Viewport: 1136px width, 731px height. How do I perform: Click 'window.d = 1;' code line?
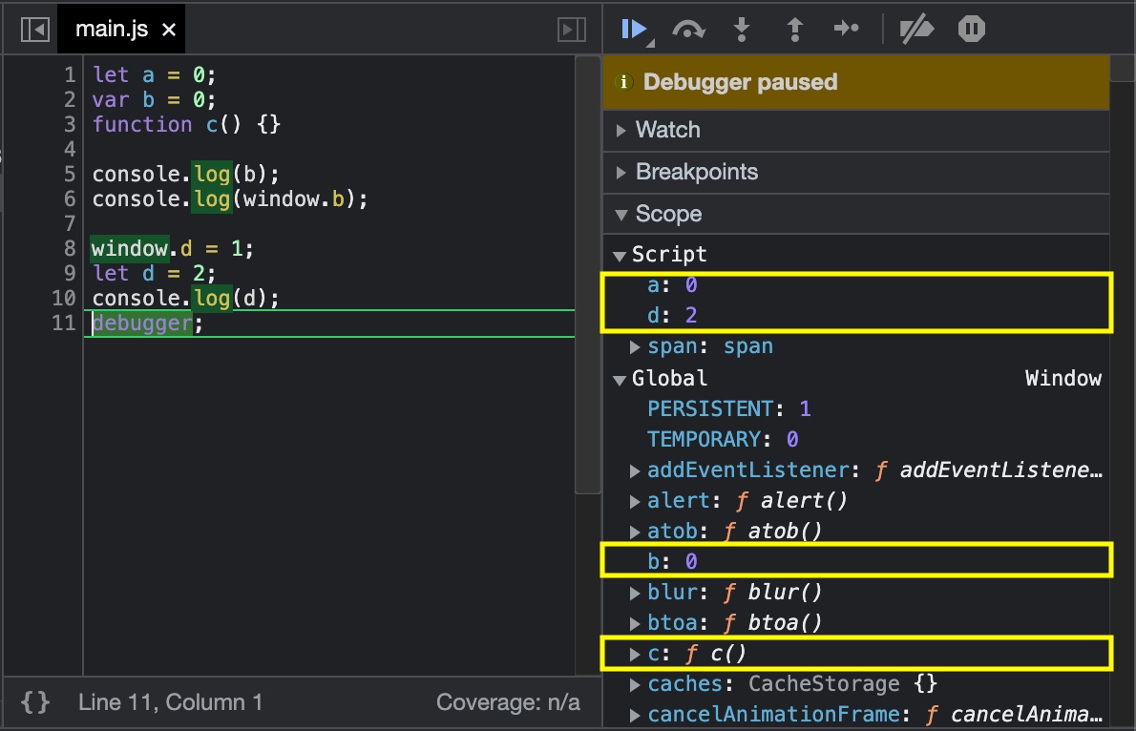[173, 248]
